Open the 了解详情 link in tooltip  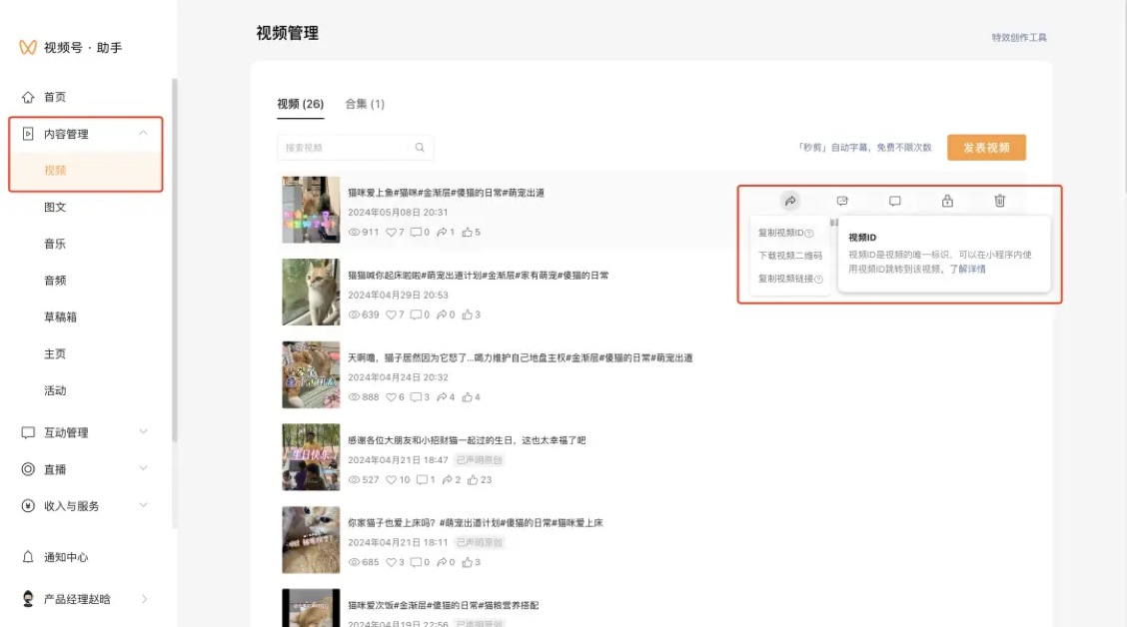(x=967, y=270)
